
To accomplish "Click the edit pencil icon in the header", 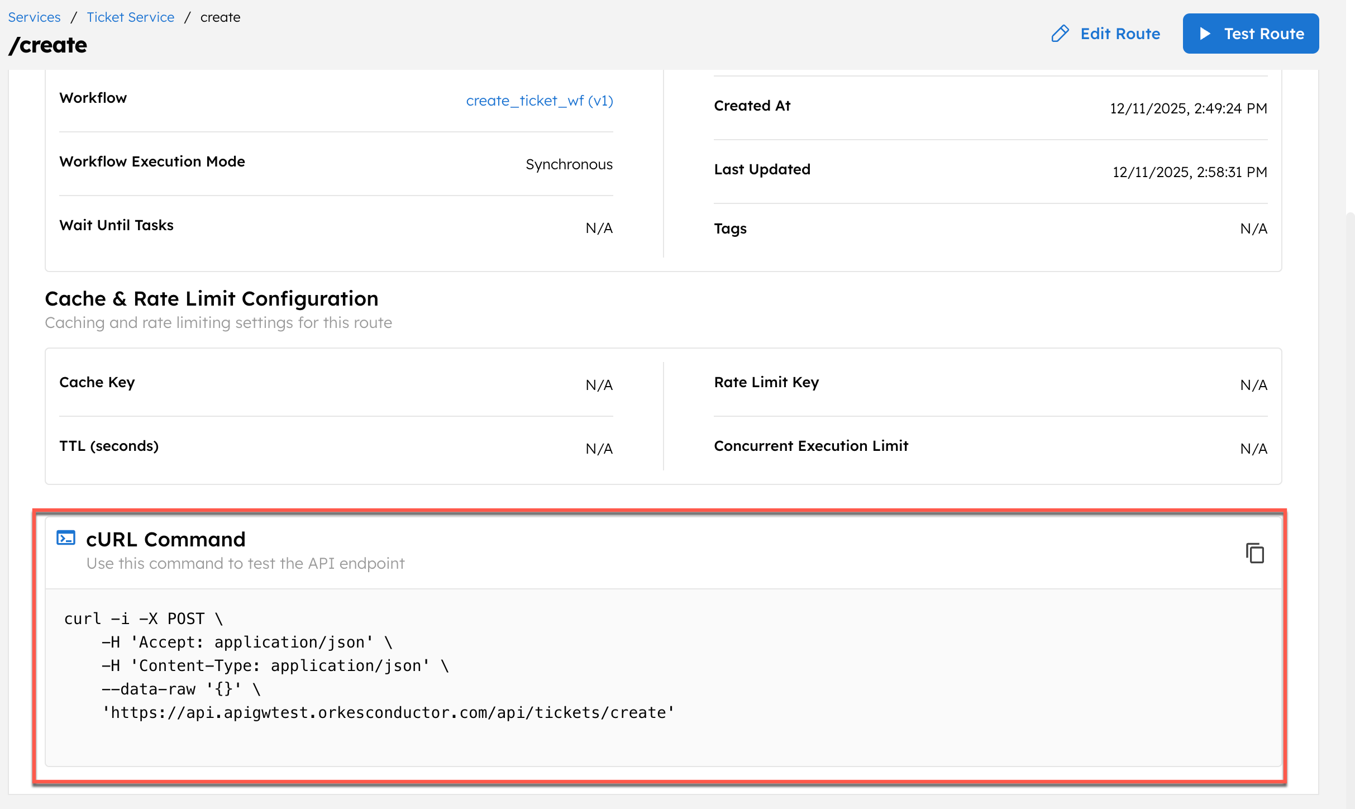I will (x=1060, y=34).
